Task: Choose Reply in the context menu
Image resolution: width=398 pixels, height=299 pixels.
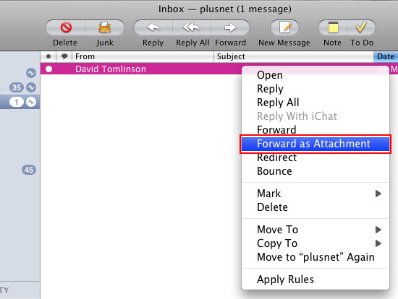Action: [x=316, y=89]
